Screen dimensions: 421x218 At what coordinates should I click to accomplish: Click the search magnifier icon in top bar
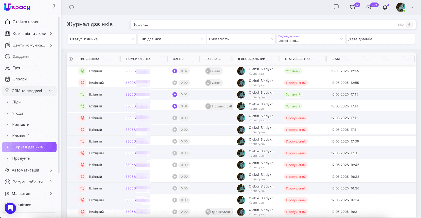pyautogui.click(x=72, y=7)
